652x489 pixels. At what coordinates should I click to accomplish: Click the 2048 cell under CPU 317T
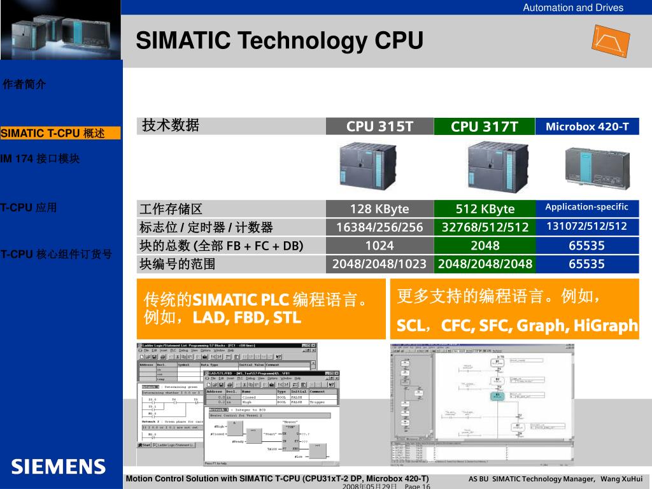485,245
